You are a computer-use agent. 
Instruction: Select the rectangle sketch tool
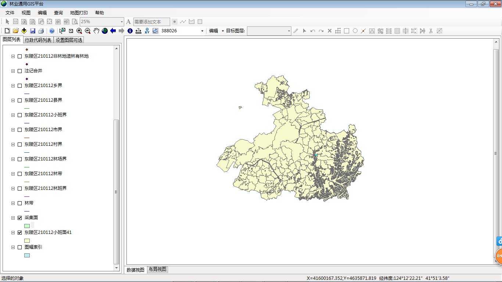pyautogui.click(x=347, y=31)
